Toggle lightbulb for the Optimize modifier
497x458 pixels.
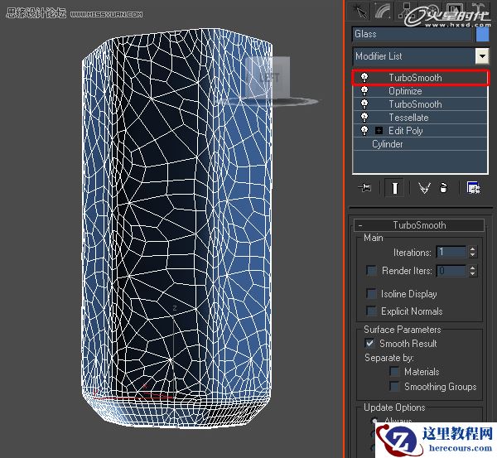click(364, 91)
